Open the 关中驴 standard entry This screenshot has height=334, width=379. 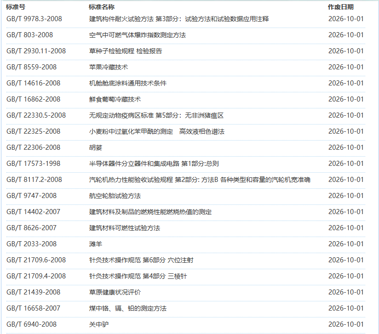tap(98, 324)
